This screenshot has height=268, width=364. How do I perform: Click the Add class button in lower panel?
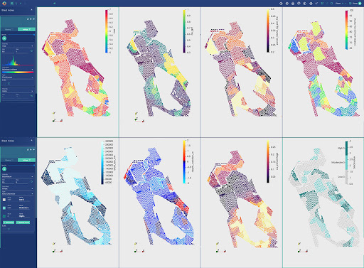click(9, 223)
